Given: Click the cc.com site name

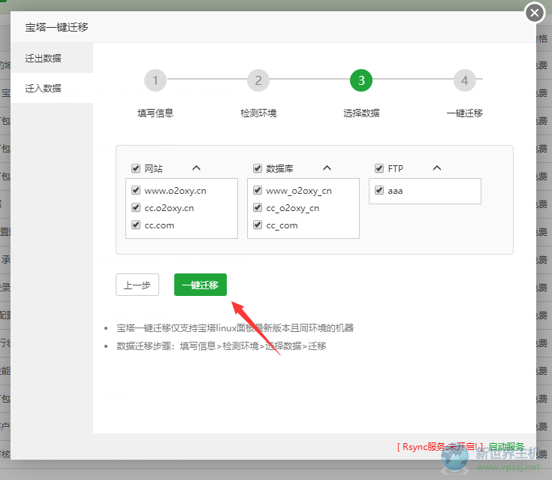Looking at the screenshot, I should coord(159,225).
